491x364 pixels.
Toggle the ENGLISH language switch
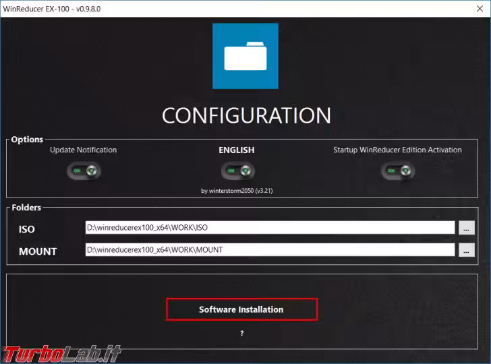[x=238, y=171]
